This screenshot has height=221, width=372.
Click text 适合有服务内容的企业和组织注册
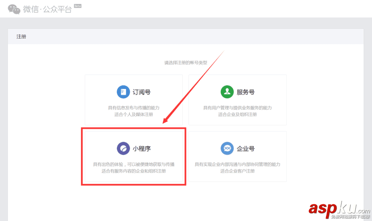(134, 171)
